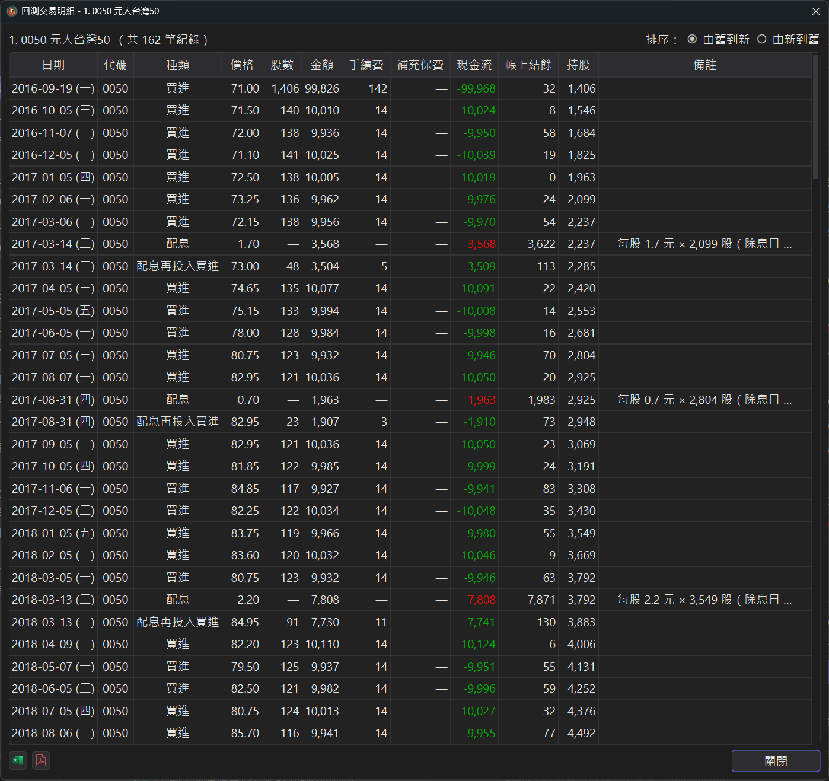Click the 手續費 column header
829x781 pixels.
click(x=366, y=65)
